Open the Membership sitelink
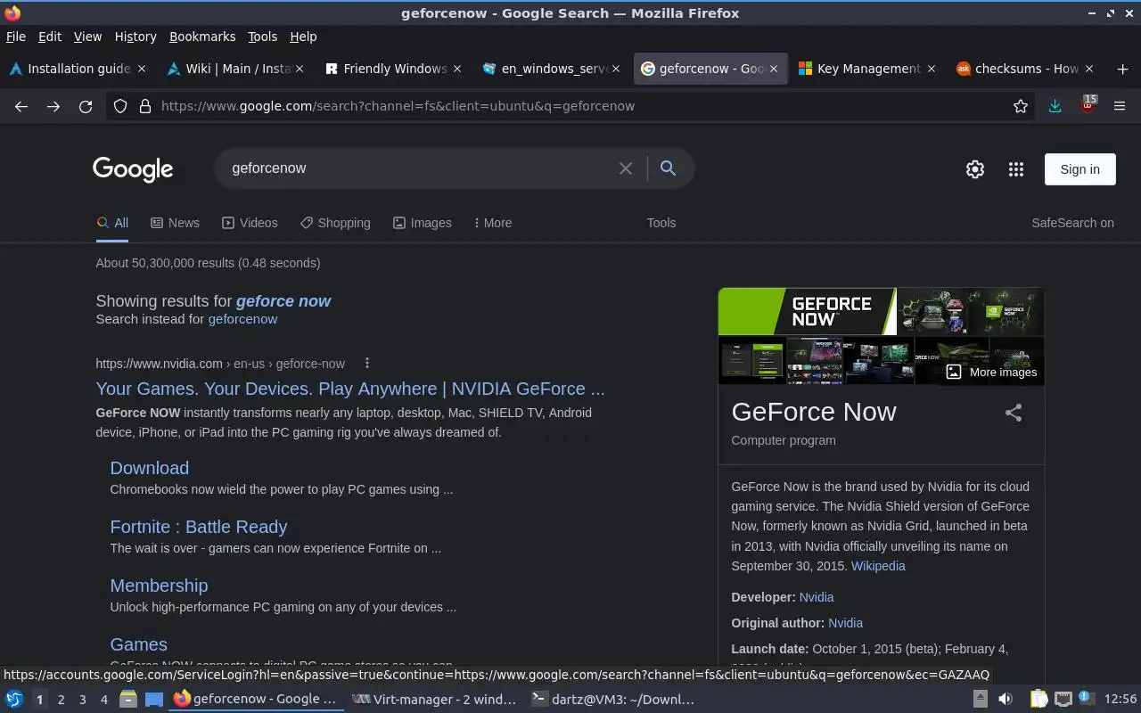Image resolution: width=1141 pixels, height=713 pixels. click(x=159, y=586)
